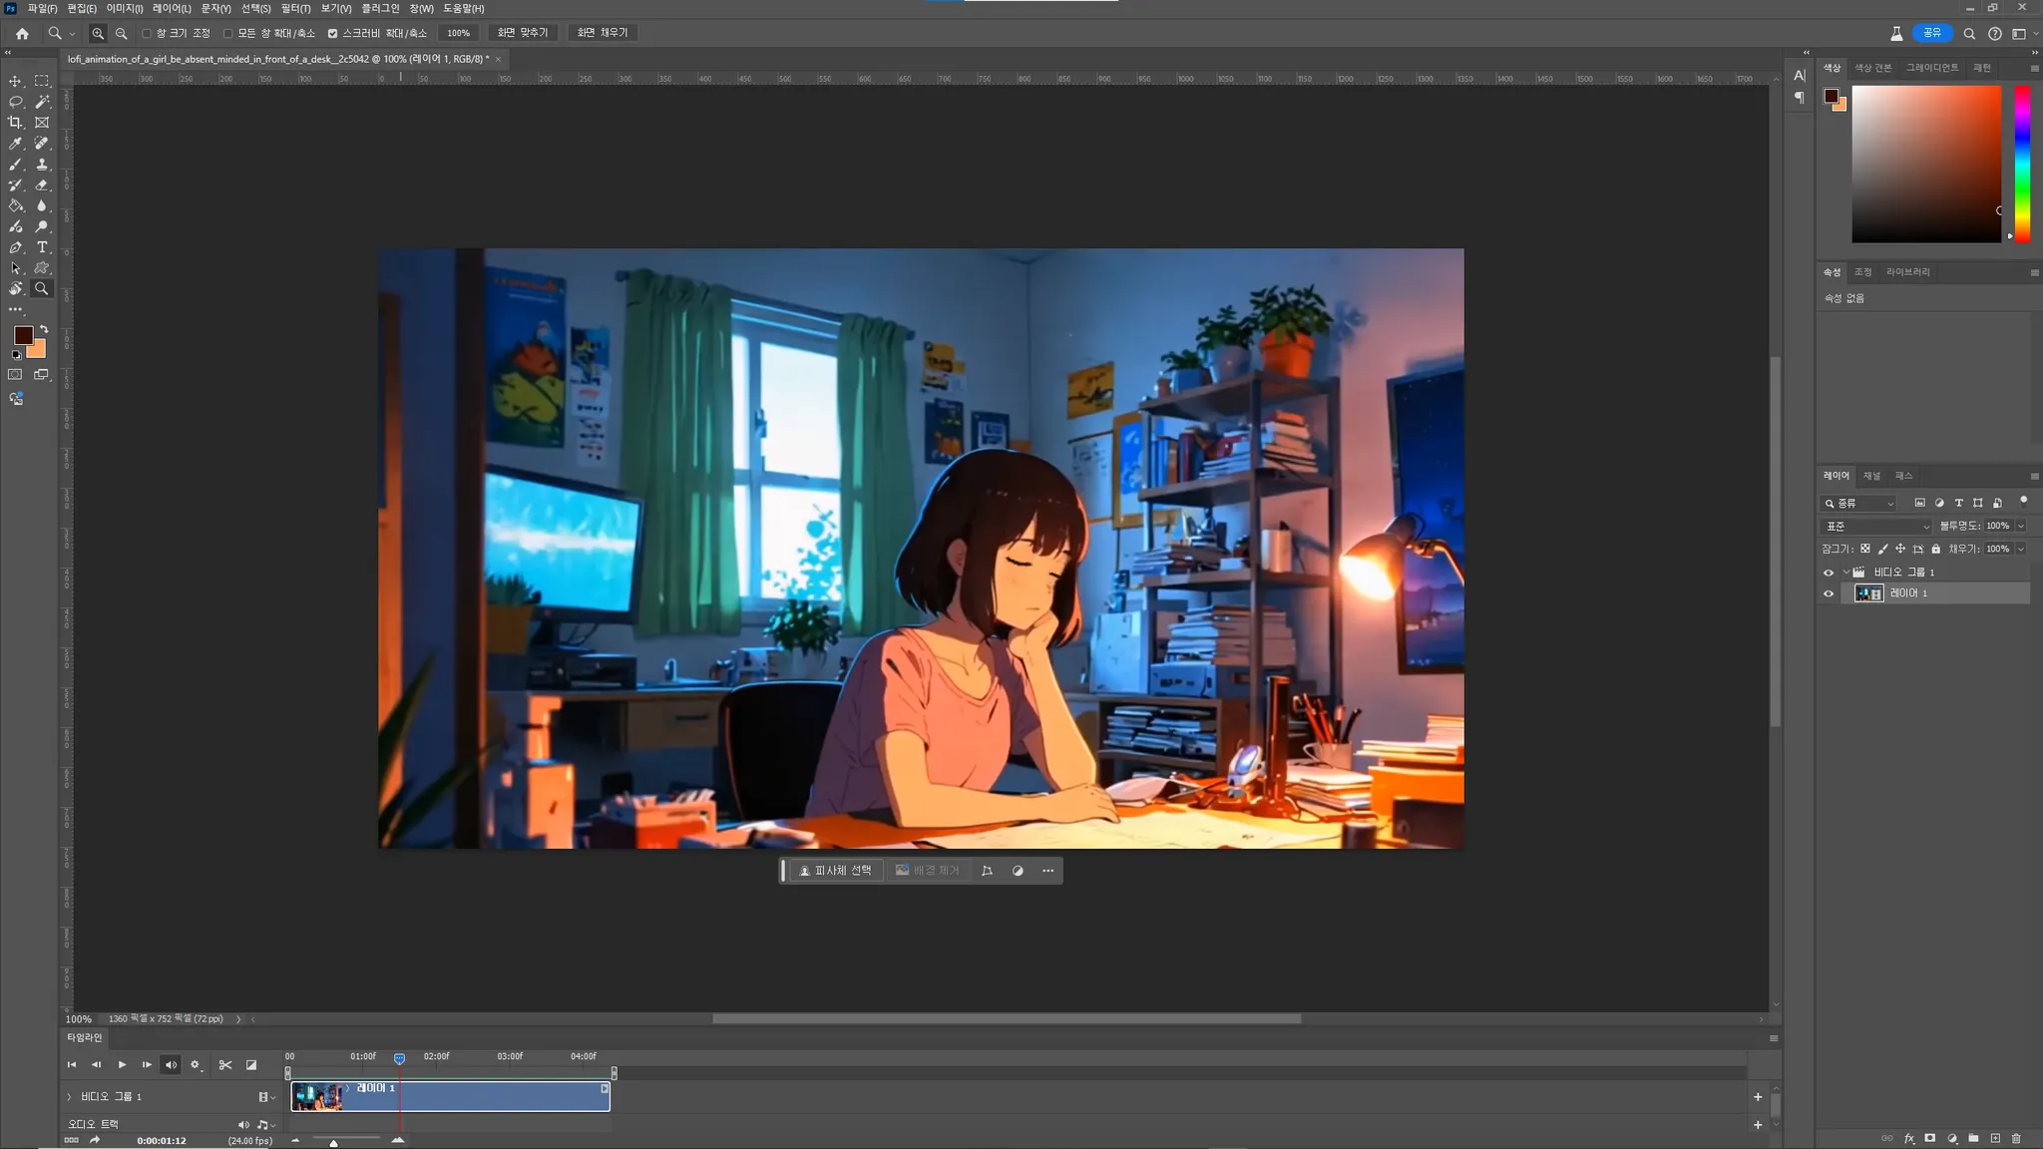Uncheck the 스크러비 확대/축소 checkbox
The height and width of the screenshot is (1149, 2043).
tap(333, 33)
